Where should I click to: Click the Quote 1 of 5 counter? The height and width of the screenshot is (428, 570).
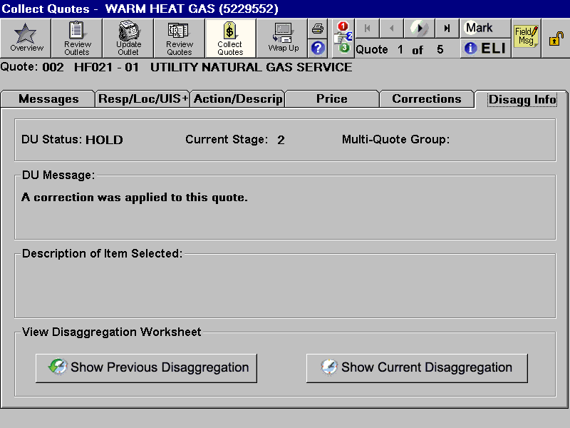400,49
